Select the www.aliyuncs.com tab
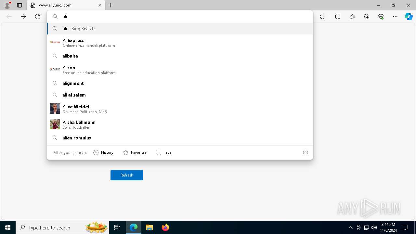The height and width of the screenshot is (234, 416). (x=66, y=5)
